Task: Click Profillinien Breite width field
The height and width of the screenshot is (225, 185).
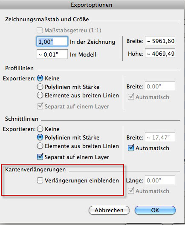Action: (160, 86)
